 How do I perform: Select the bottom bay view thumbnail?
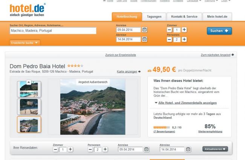29,124
